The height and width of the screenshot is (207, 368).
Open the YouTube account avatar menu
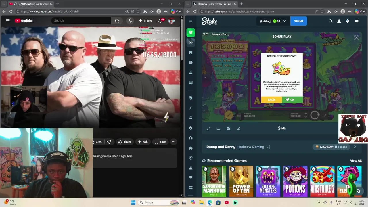[x=171, y=21]
